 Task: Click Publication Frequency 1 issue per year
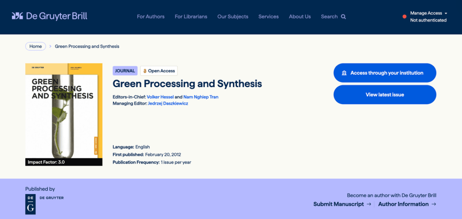152,162
